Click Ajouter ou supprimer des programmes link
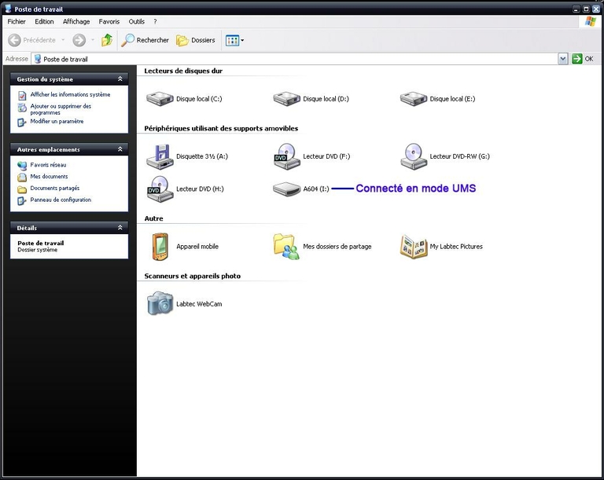The height and width of the screenshot is (480, 604). coord(61,109)
